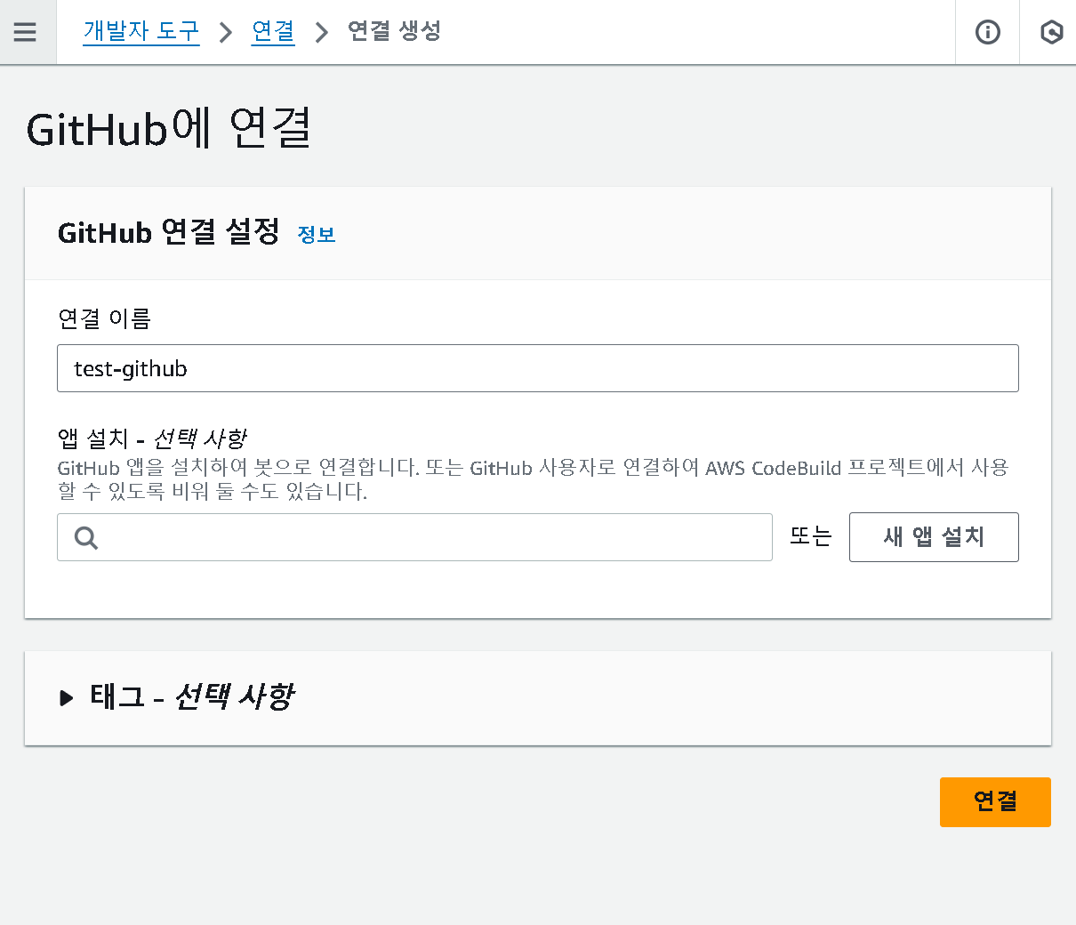The image size is (1076, 925).
Task: Click the GitHub에 연결 heading
Action: [x=169, y=128]
